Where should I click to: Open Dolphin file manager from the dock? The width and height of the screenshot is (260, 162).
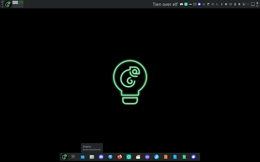click(92, 157)
